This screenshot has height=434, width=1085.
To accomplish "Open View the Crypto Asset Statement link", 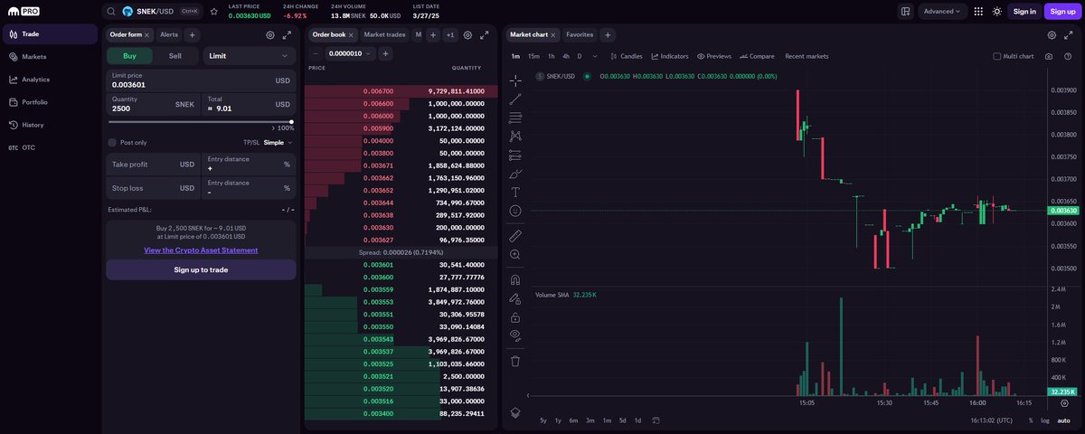I will point(201,250).
